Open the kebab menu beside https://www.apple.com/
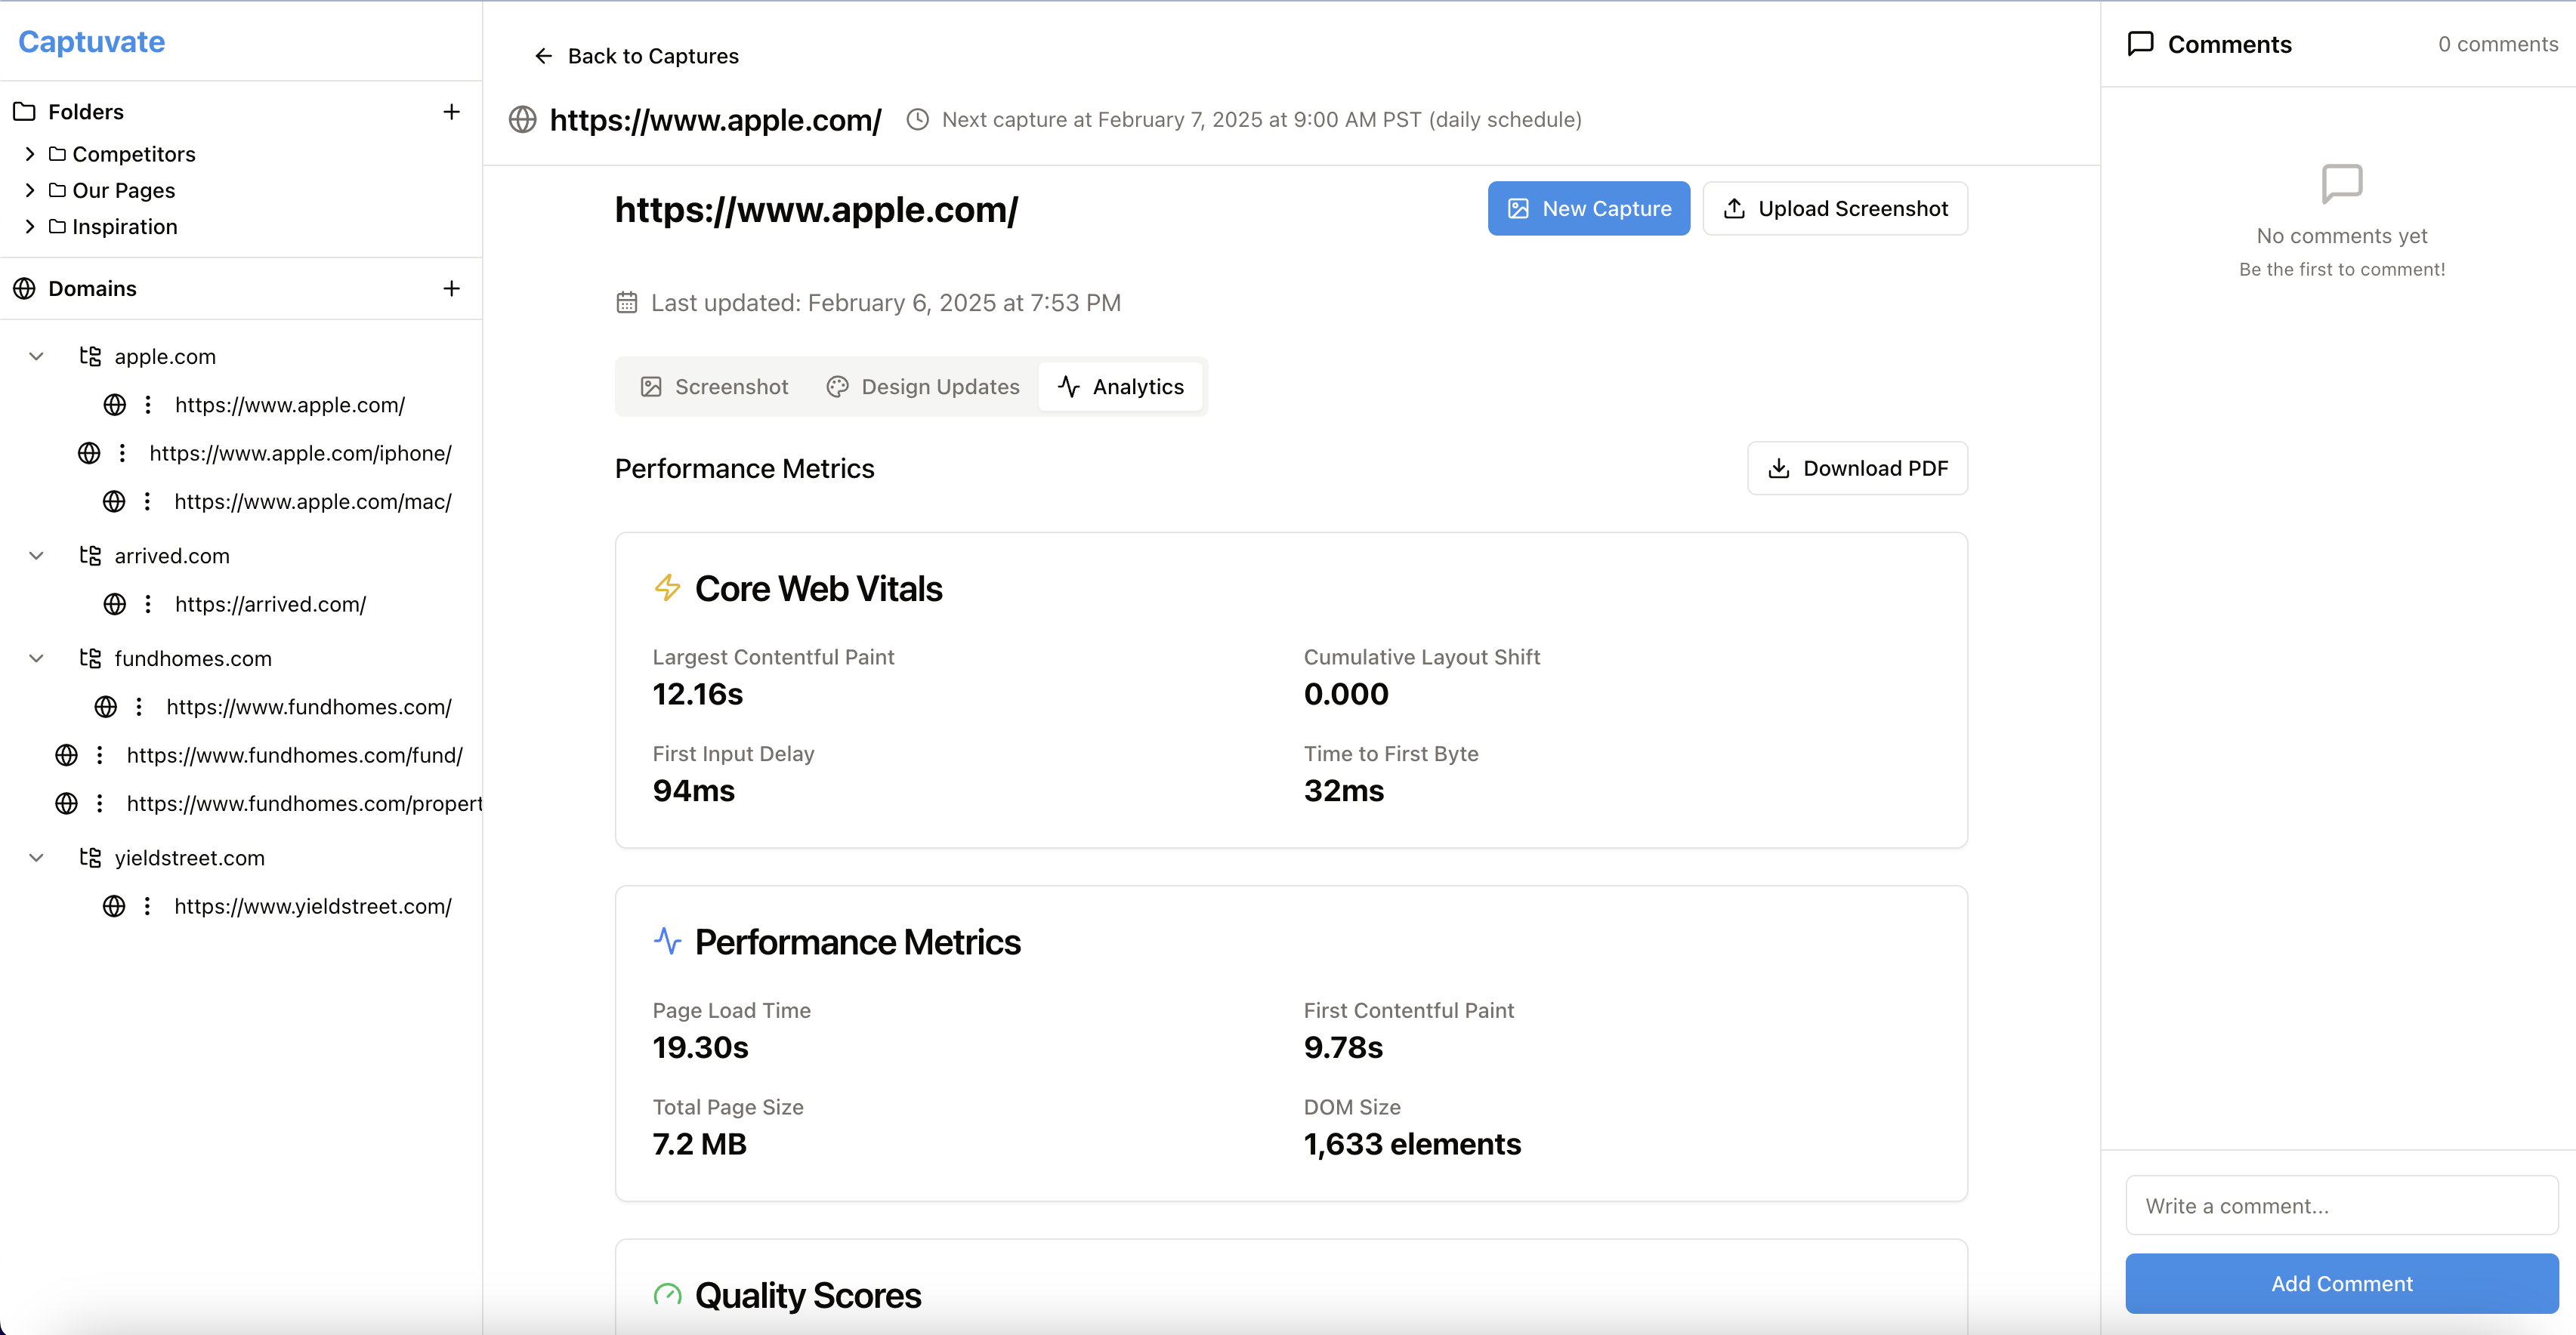Viewport: 2576px width, 1335px height. tap(147, 405)
